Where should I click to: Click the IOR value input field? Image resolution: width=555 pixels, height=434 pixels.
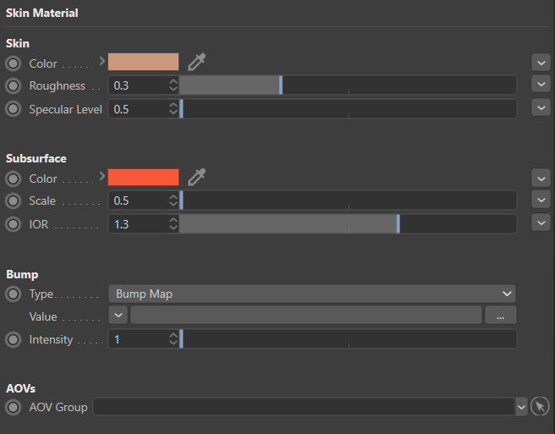[x=138, y=224]
